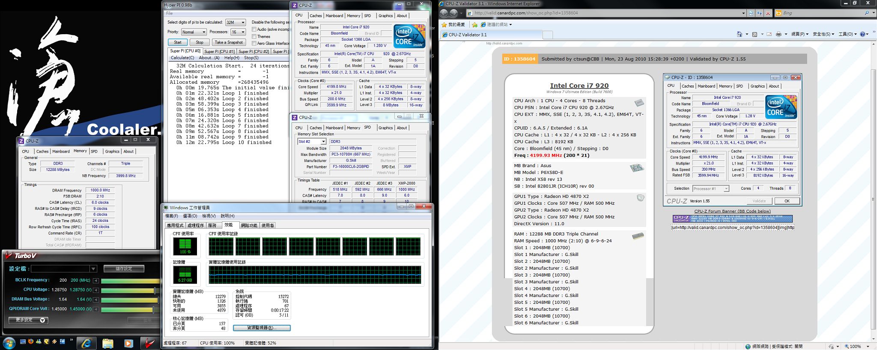Viewport: 877px width, 350px height.
Task: Toggle Aero Glass Interface checkbox
Action: 254,43
